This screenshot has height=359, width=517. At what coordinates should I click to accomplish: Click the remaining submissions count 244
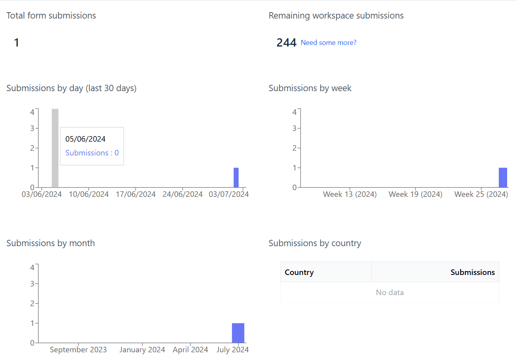click(x=286, y=43)
